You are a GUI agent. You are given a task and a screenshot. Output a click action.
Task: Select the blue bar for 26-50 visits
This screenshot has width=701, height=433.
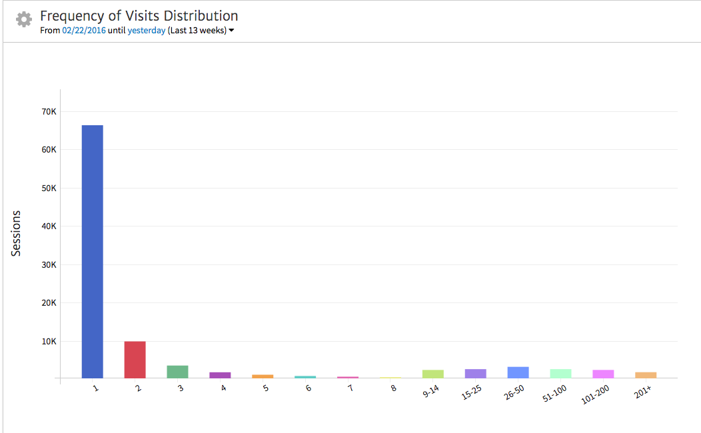click(x=518, y=372)
